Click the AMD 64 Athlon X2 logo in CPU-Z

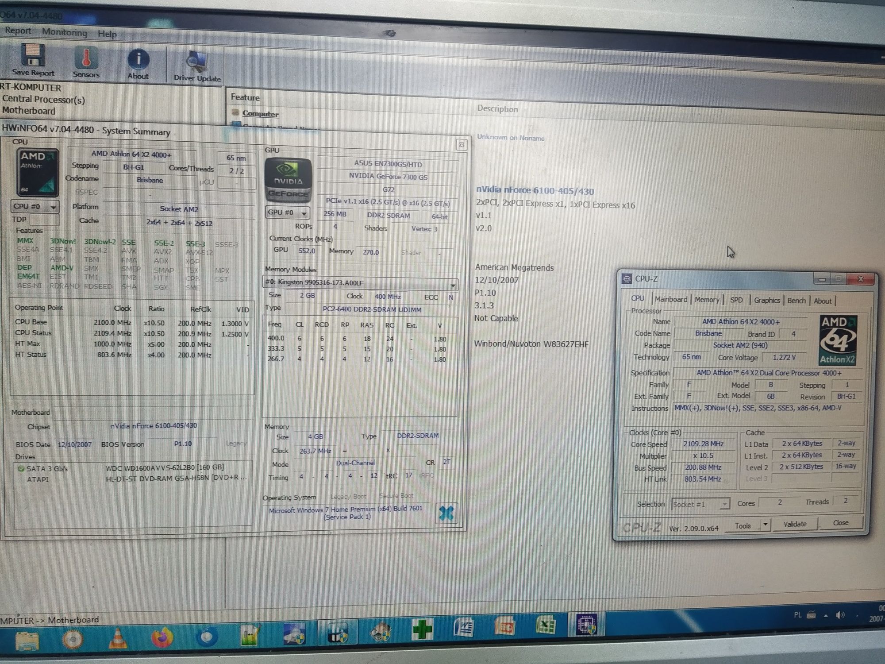click(x=838, y=340)
